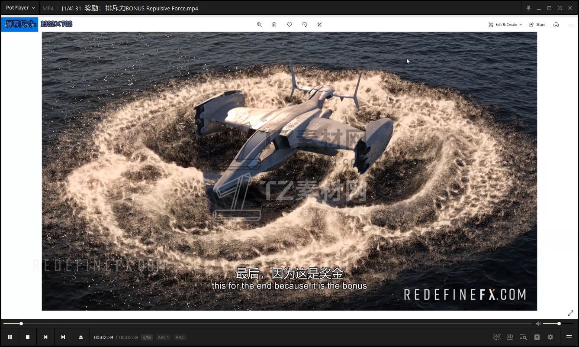This screenshot has height=347, width=579.
Task: Click the elapsed time 00:02:34
Action: (x=104, y=337)
